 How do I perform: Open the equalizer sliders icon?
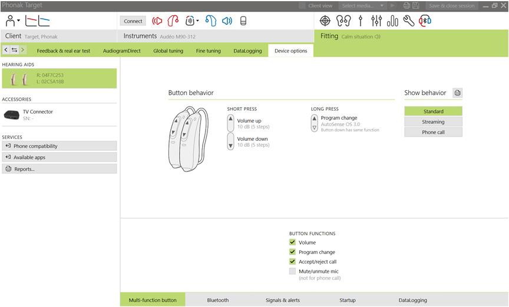[376, 21]
